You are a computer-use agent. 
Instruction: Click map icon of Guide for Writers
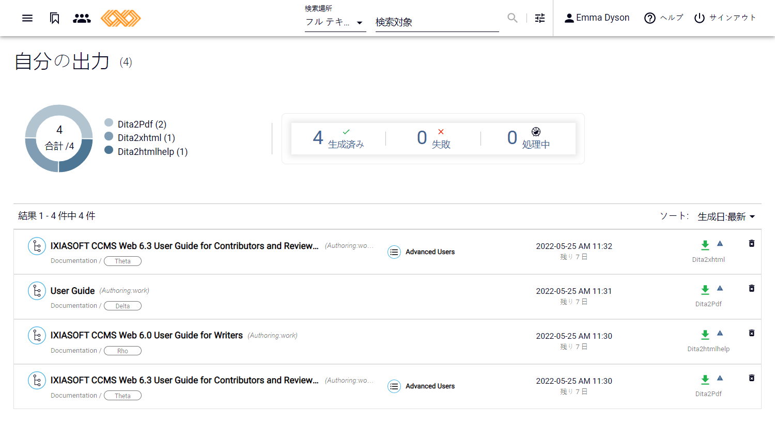[37, 336]
